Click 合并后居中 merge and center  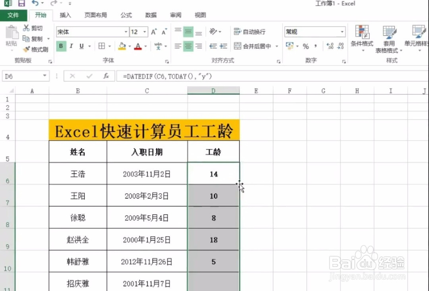point(252,46)
